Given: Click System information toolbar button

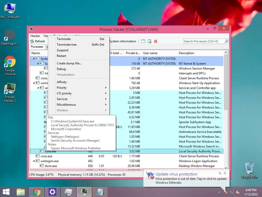Looking at the screenshot, I should [x=123, y=41].
